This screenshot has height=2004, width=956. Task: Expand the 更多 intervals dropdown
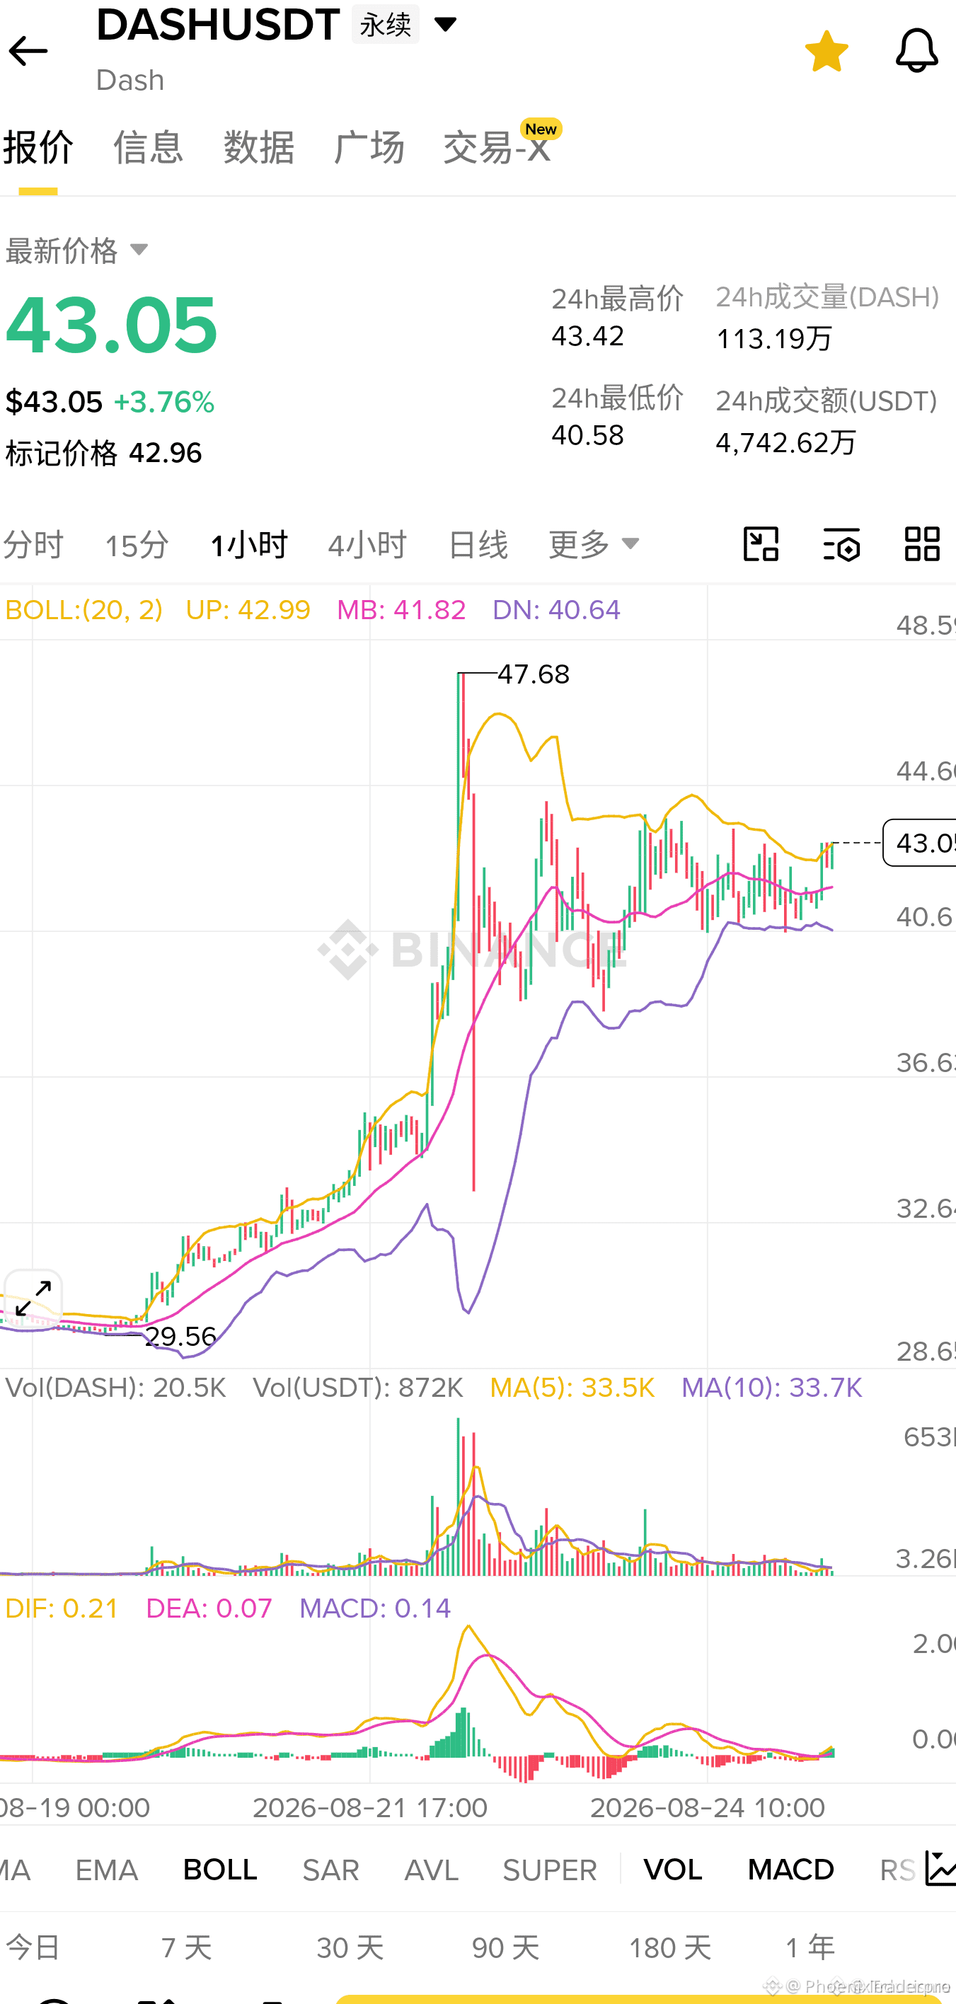(x=594, y=545)
